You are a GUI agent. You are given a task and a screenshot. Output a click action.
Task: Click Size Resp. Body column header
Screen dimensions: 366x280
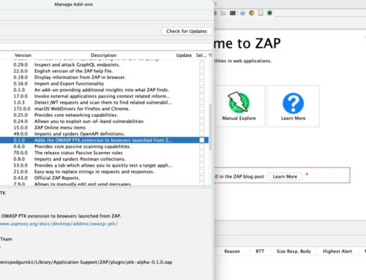294,251
